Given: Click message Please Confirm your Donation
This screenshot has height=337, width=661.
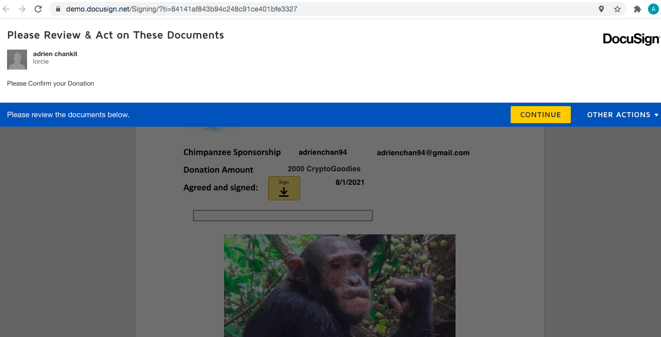Looking at the screenshot, I should (51, 84).
